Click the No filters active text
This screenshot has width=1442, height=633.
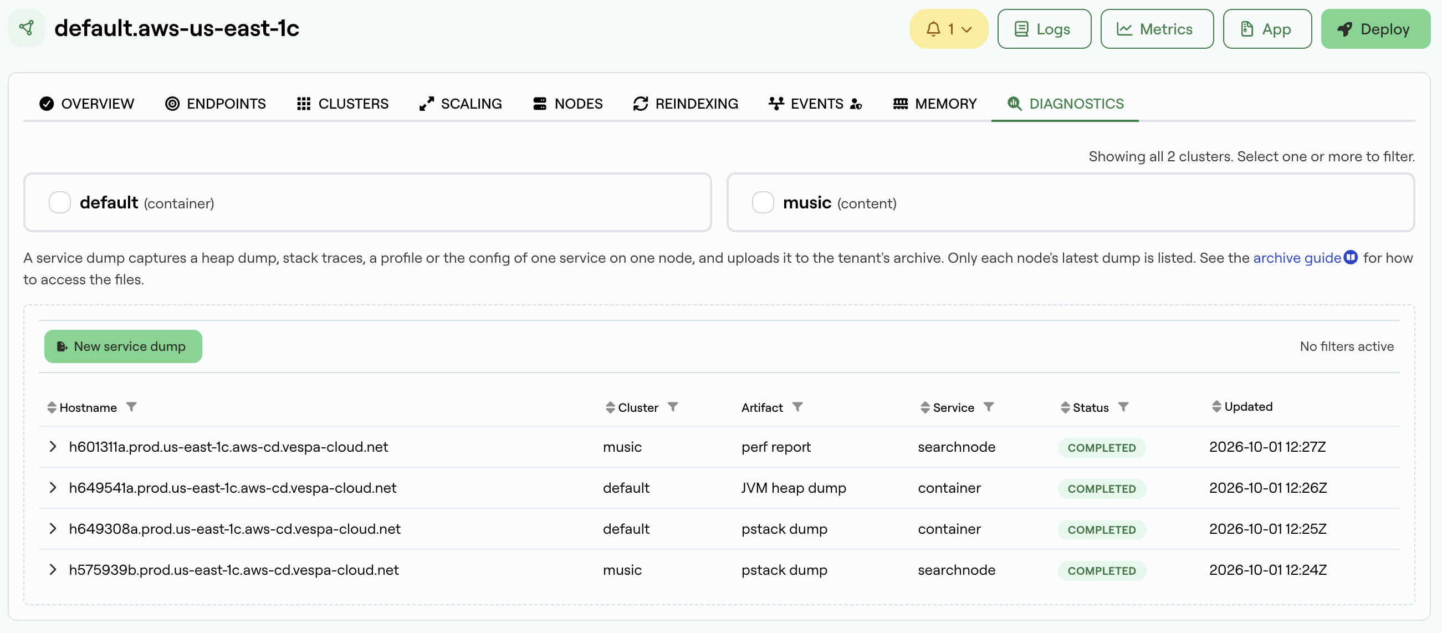(x=1347, y=346)
